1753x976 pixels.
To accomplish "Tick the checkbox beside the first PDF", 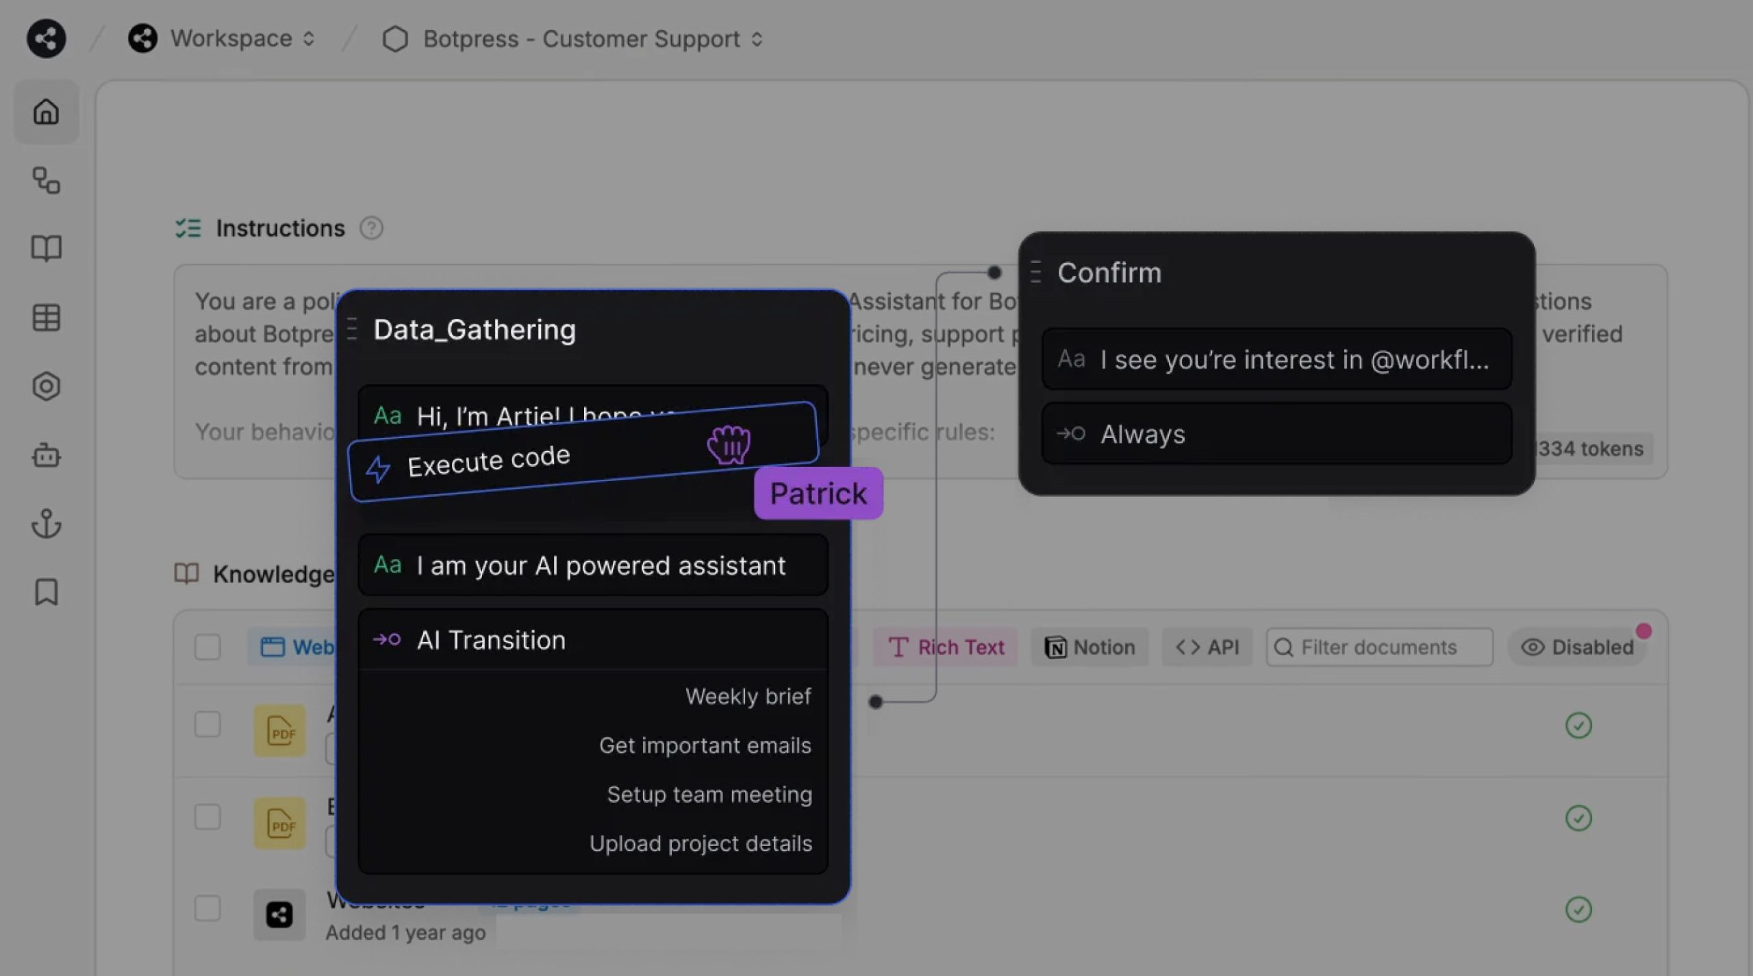I will tap(207, 724).
